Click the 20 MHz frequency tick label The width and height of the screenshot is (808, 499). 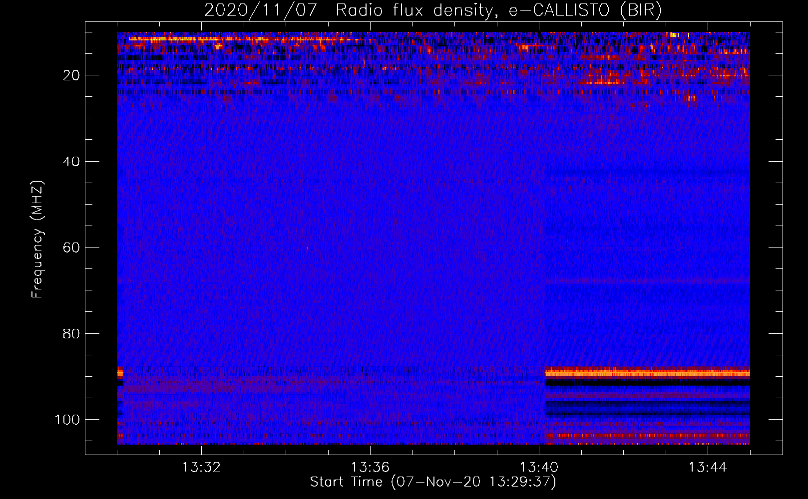[71, 75]
